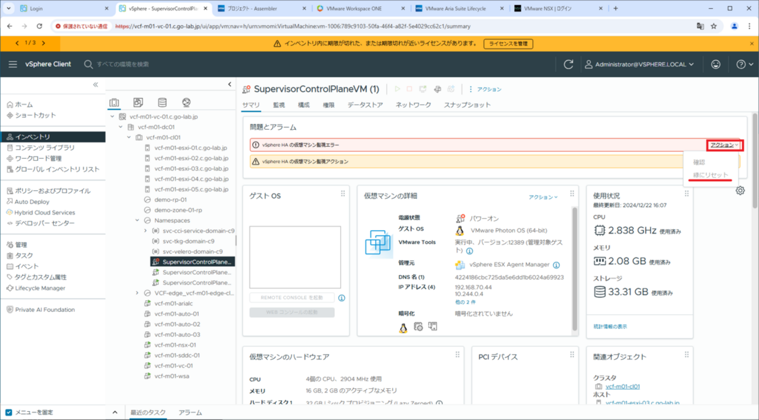Select host vcf-m01-esxi-03.c.go-lab.jp in tree

click(190, 169)
